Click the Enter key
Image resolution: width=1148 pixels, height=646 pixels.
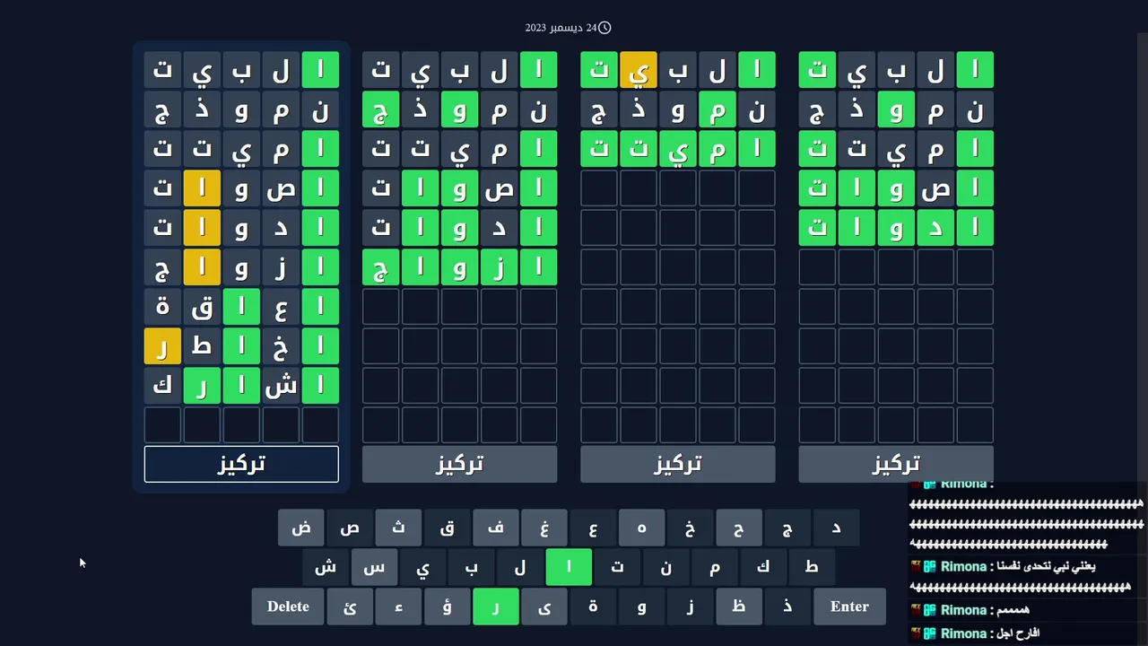[849, 607]
